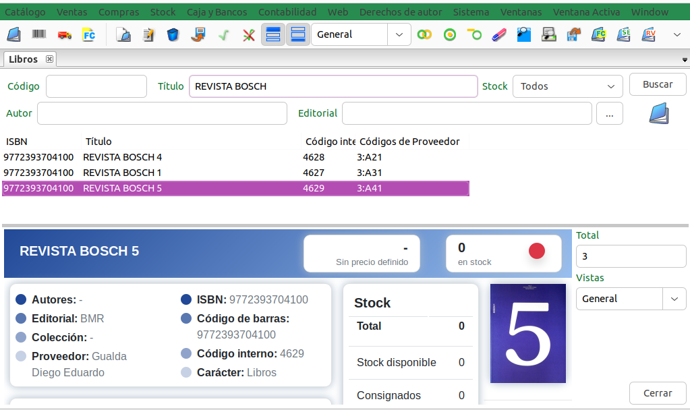Viewport: 690px width, 410px height.
Task: Click the Título field containing REVISTA BOSCH
Action: click(333, 86)
